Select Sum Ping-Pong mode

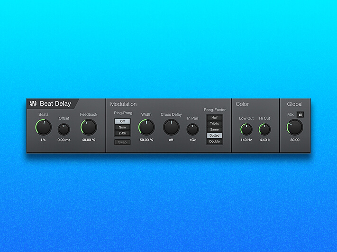pyautogui.click(x=122, y=127)
